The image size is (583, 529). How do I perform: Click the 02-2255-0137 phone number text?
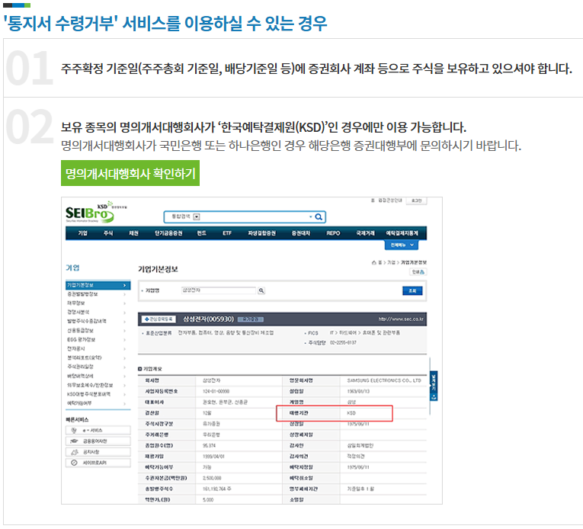coord(343,342)
